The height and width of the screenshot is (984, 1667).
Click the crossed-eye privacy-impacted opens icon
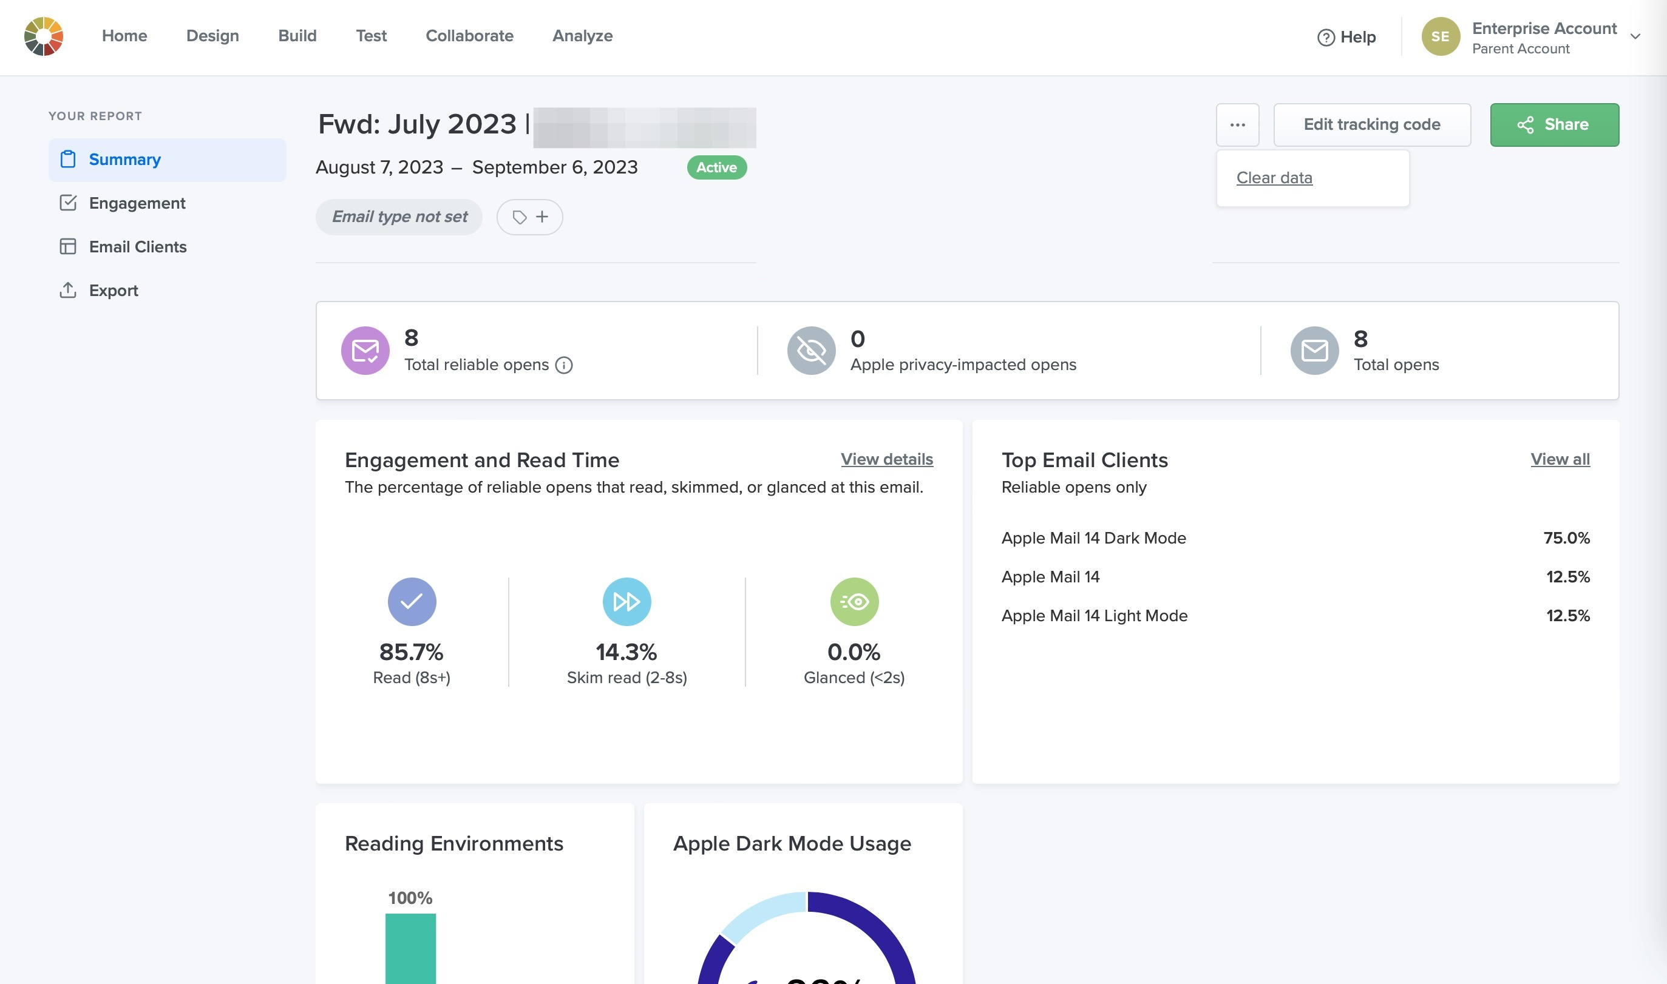pos(810,351)
